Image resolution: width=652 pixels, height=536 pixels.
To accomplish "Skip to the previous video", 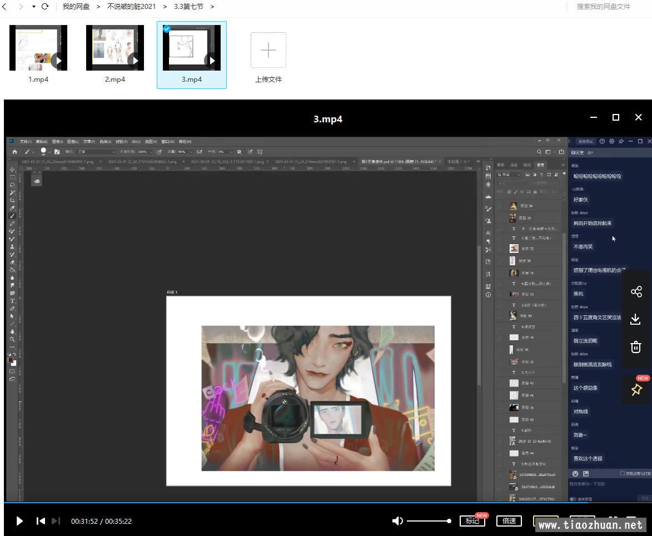I will [x=41, y=521].
